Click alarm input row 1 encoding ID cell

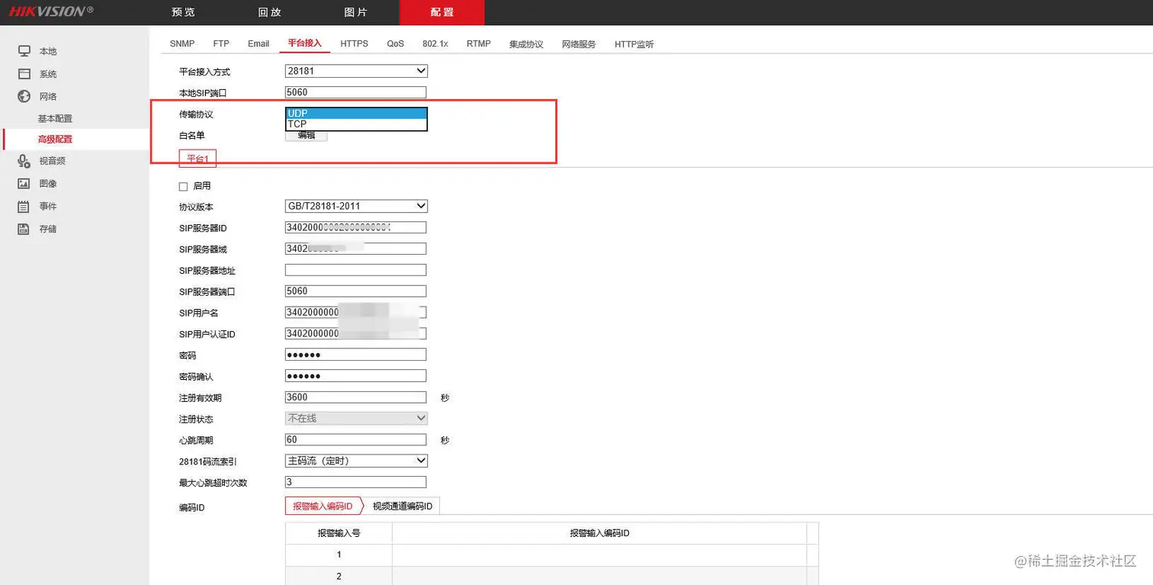click(599, 554)
